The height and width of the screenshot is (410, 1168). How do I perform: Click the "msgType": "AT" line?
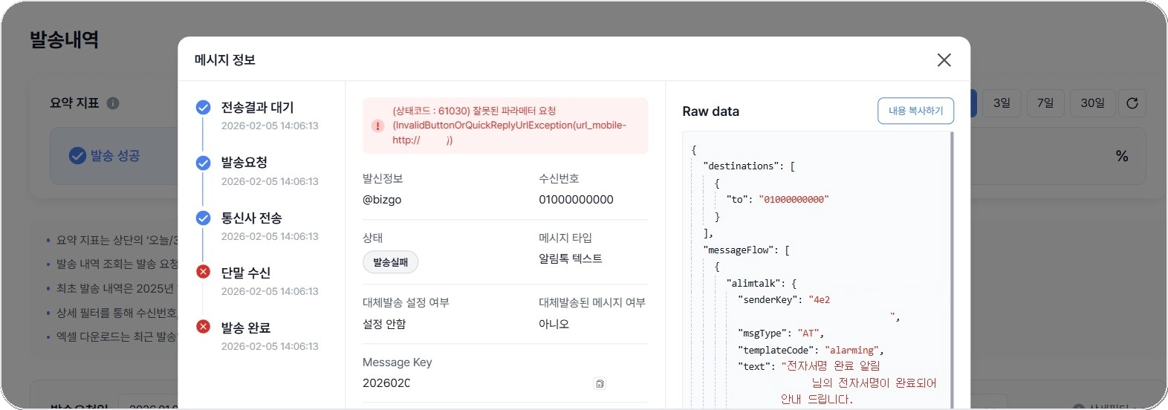pos(781,333)
